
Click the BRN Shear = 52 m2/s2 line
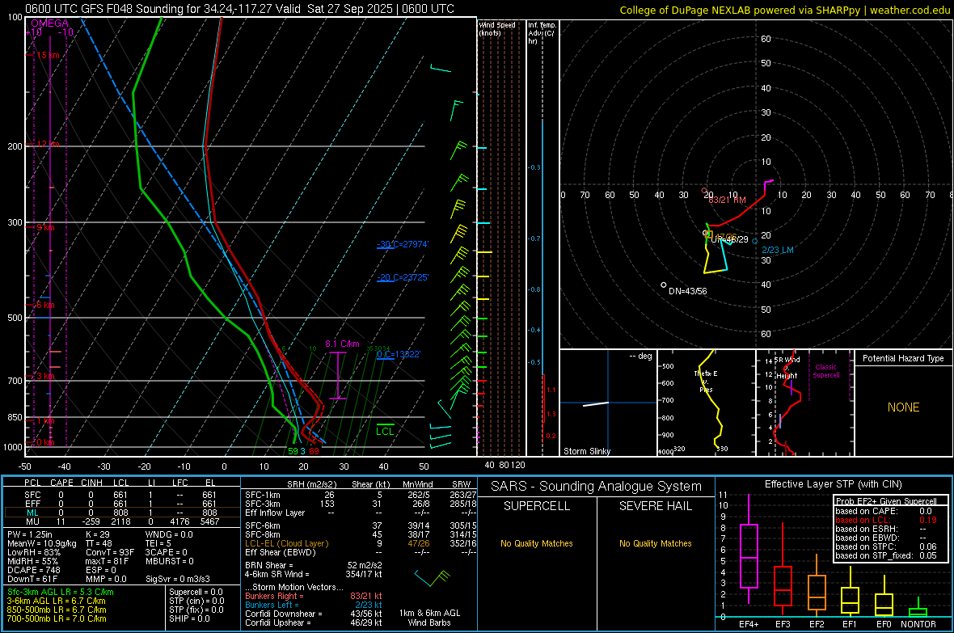point(314,565)
